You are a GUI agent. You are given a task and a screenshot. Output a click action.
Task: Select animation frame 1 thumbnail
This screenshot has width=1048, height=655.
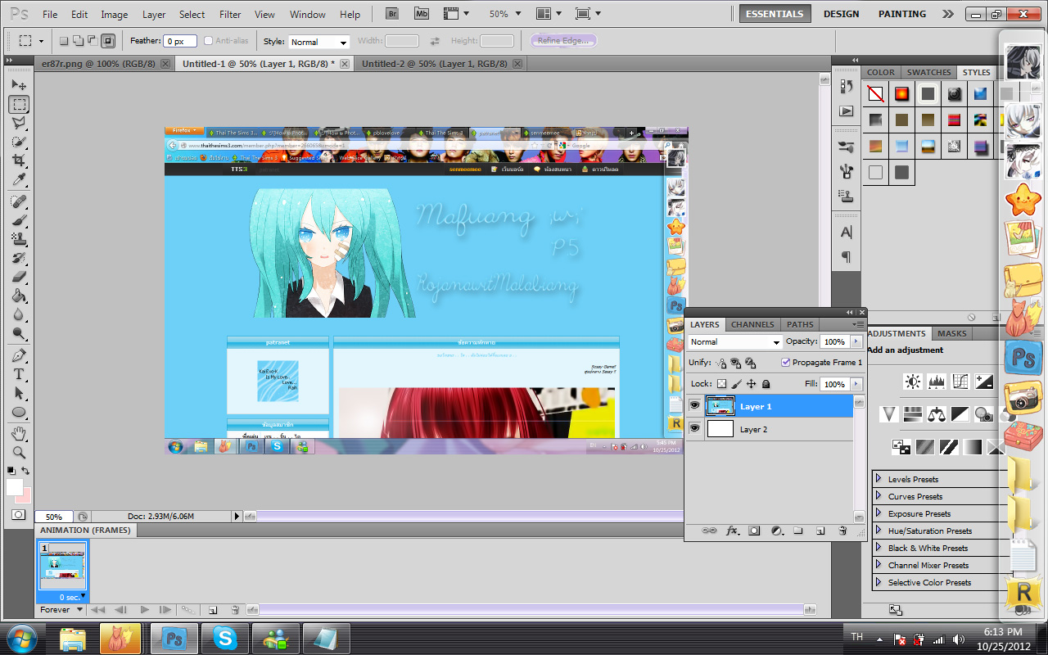(x=61, y=566)
